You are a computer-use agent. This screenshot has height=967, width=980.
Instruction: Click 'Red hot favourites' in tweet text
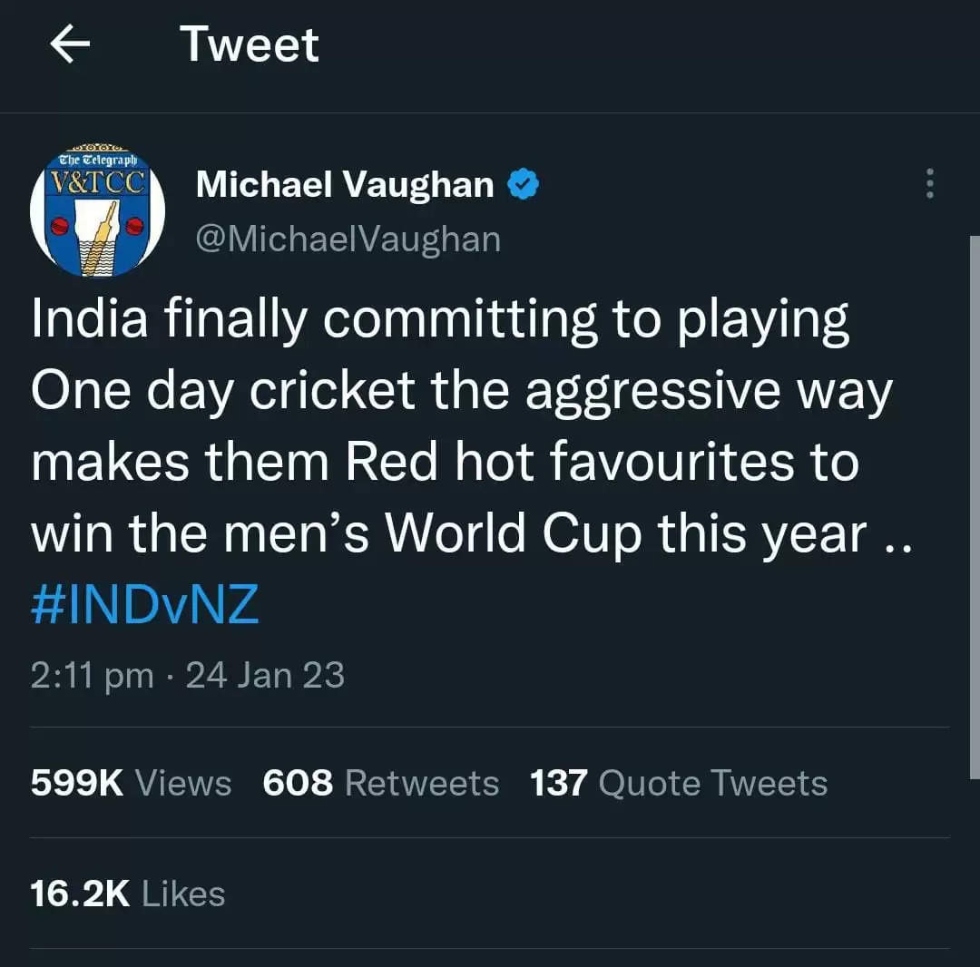coord(569,462)
